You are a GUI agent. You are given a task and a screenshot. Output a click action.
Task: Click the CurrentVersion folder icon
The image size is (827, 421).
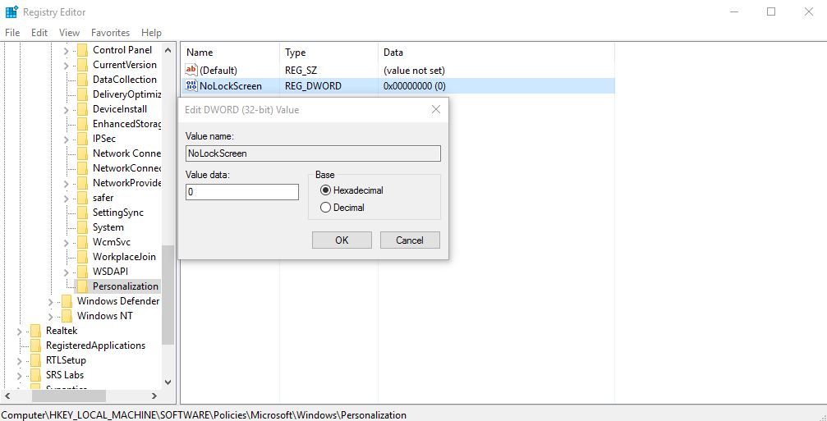click(82, 65)
